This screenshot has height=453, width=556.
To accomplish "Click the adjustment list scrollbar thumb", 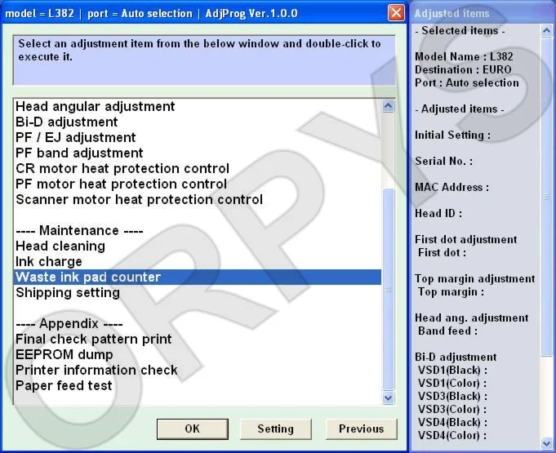I will (389, 289).
